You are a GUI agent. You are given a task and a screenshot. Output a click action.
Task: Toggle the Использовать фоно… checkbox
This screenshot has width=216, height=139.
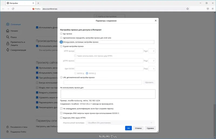37,27
